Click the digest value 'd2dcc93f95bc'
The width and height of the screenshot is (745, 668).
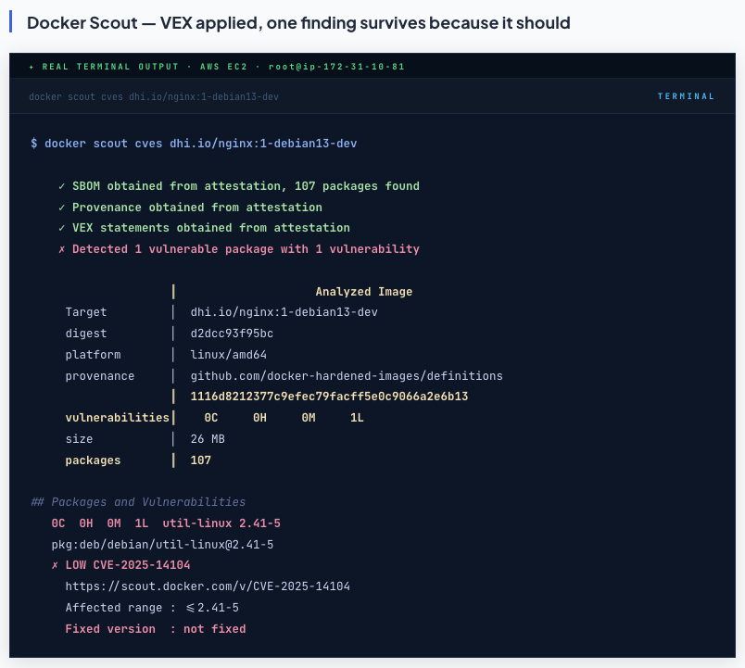click(x=232, y=334)
